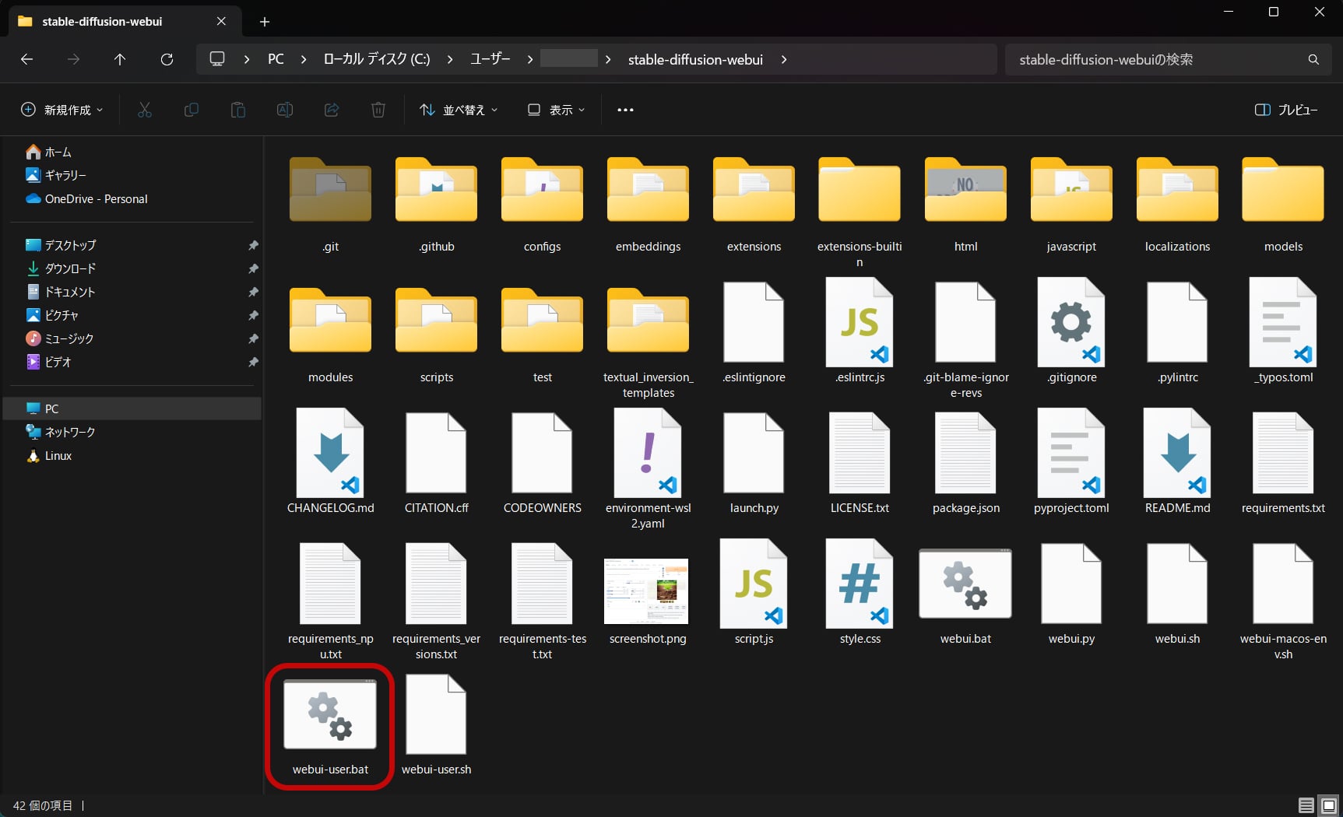Select the environment-wsl2.yaml file

[x=648, y=469]
